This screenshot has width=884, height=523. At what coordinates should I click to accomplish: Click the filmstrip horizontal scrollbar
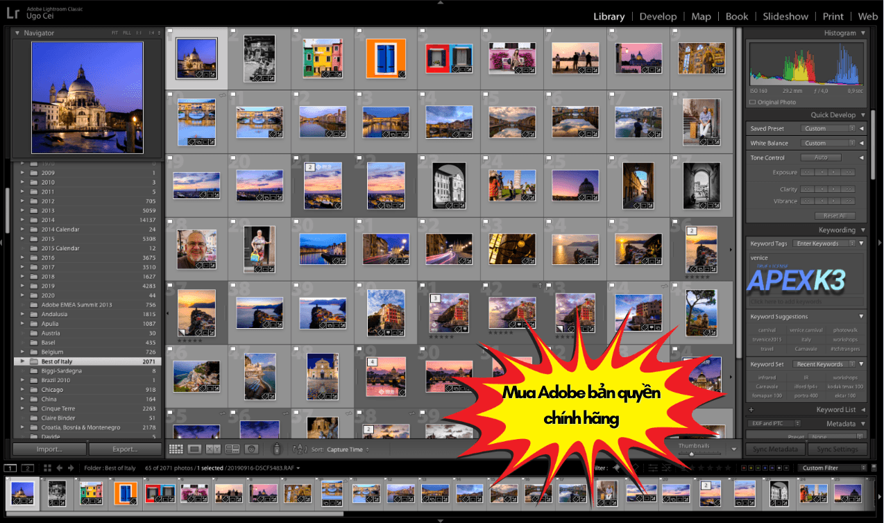[173, 514]
